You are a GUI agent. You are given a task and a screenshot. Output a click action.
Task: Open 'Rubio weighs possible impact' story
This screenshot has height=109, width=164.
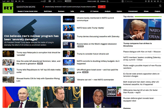click(142, 67)
